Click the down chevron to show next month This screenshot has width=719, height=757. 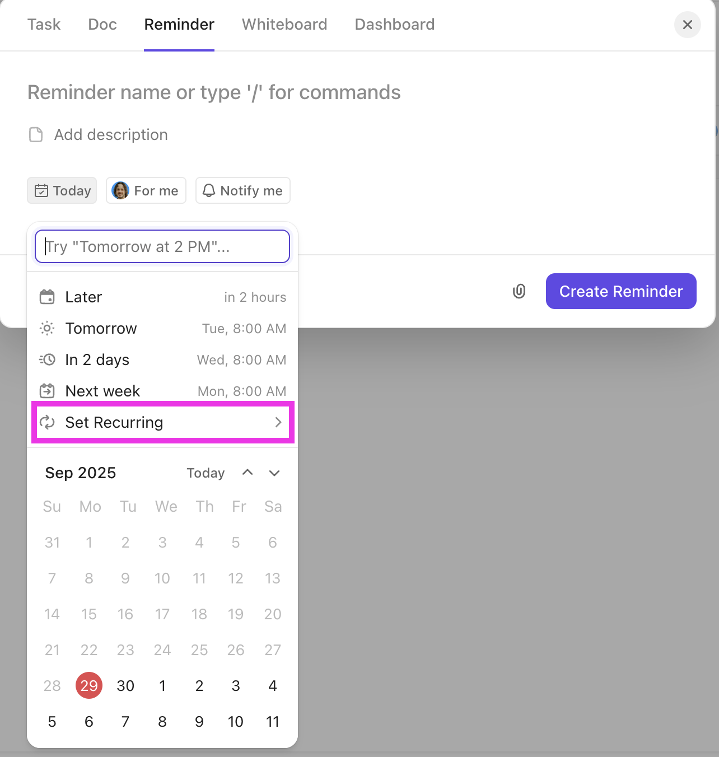[x=274, y=473]
